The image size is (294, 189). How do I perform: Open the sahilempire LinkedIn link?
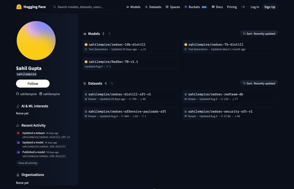(x=49, y=94)
